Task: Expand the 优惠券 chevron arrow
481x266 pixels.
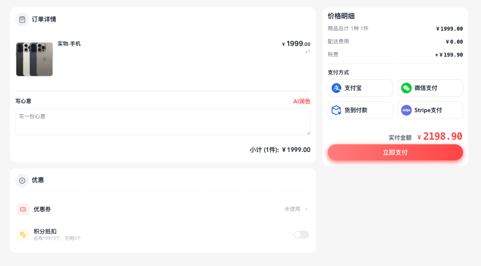Action: click(306, 209)
